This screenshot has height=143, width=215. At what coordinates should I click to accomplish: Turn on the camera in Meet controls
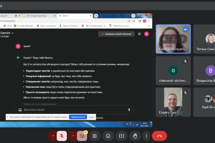click(82, 136)
